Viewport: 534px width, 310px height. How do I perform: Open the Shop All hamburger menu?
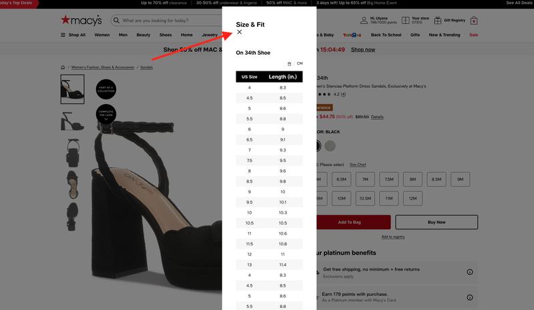[x=63, y=35]
